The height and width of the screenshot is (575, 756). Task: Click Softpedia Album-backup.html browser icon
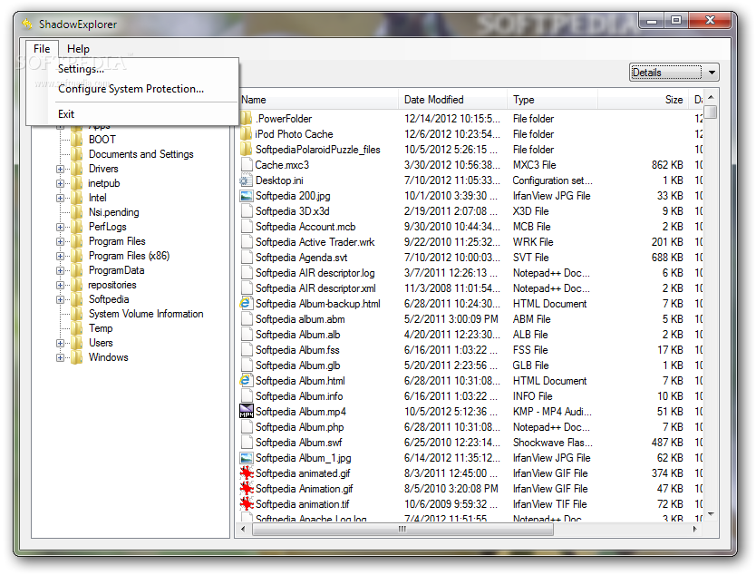[x=246, y=304]
